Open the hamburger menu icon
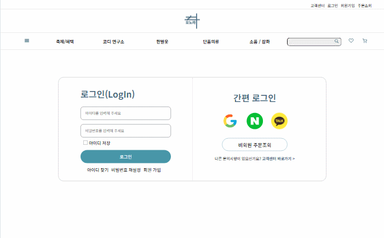 pyautogui.click(x=27, y=41)
